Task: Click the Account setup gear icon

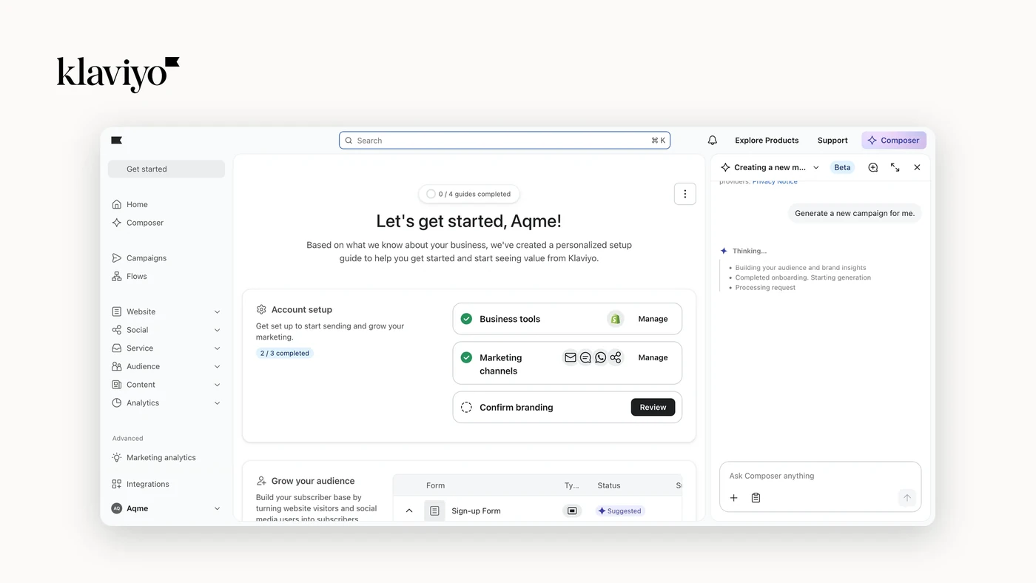Action: pyautogui.click(x=261, y=309)
